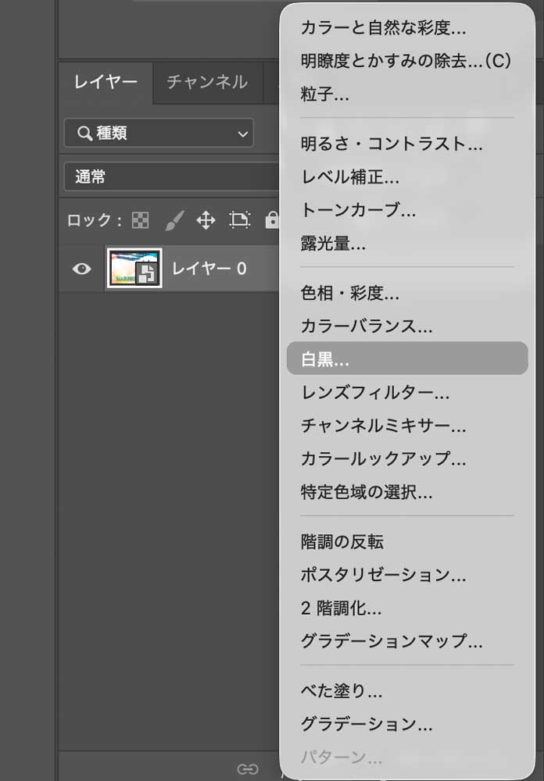
Task: Select the レイヤー 0 smart object thumbnail
Action: click(x=134, y=268)
